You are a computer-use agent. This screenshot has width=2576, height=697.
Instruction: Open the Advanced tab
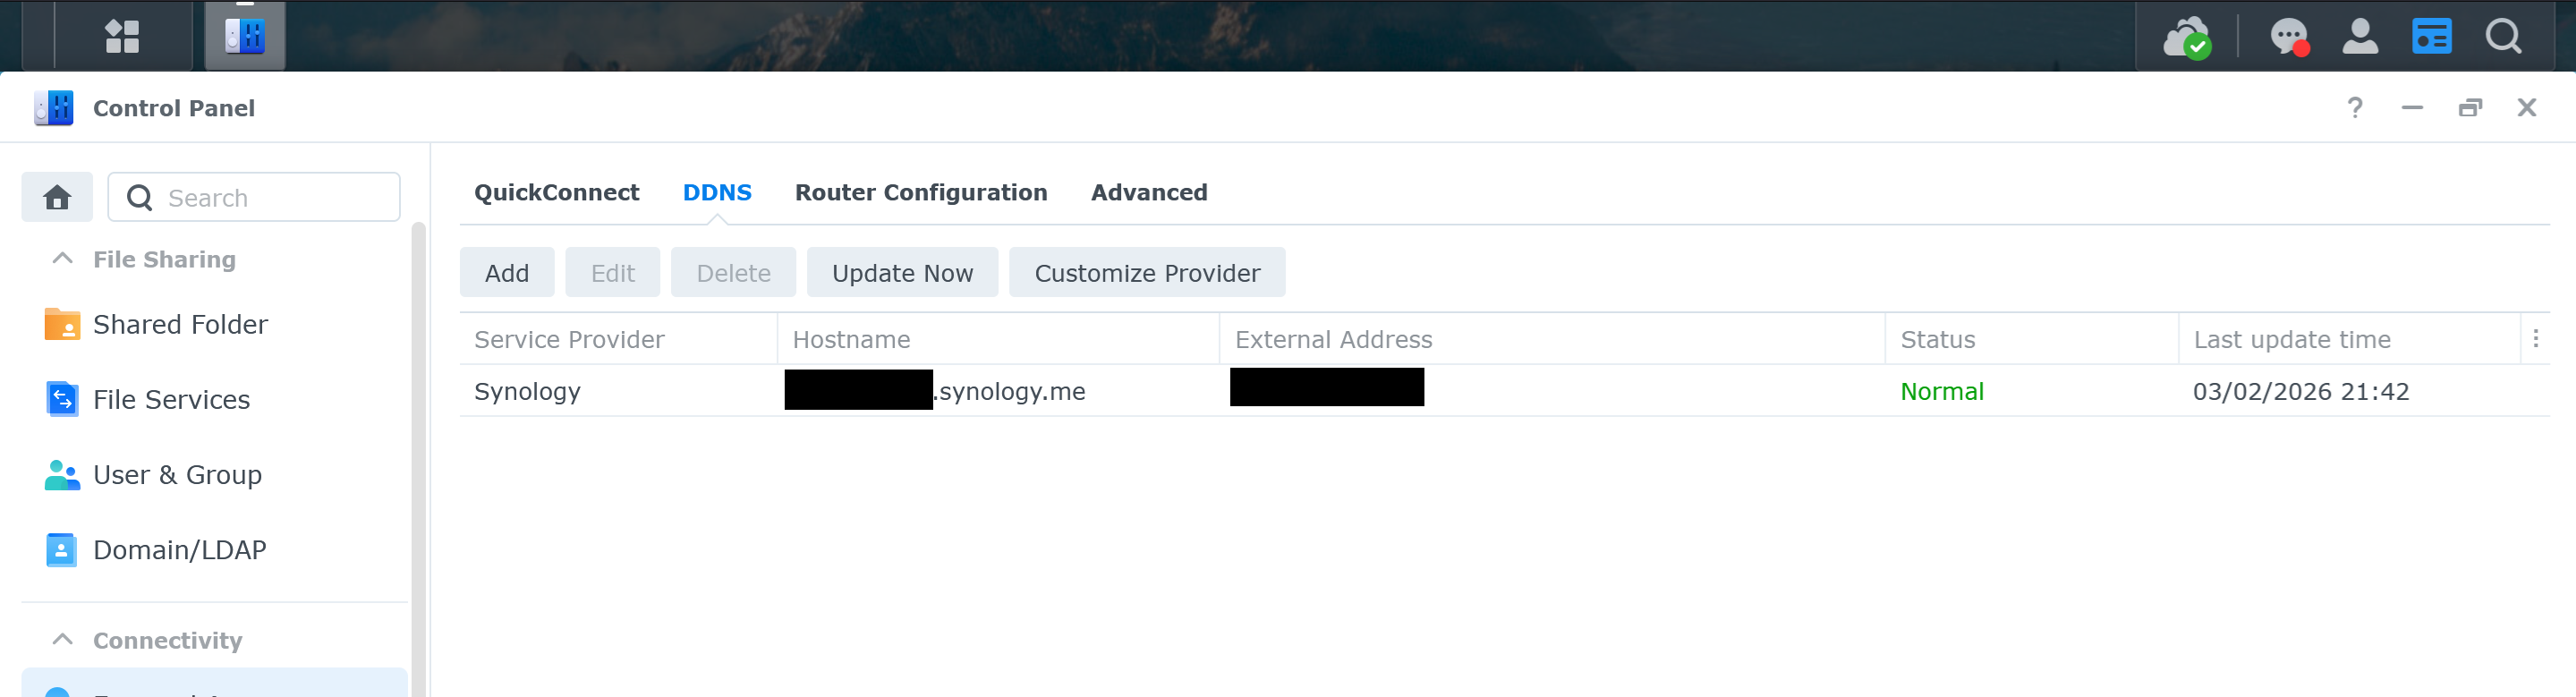[x=1148, y=192]
